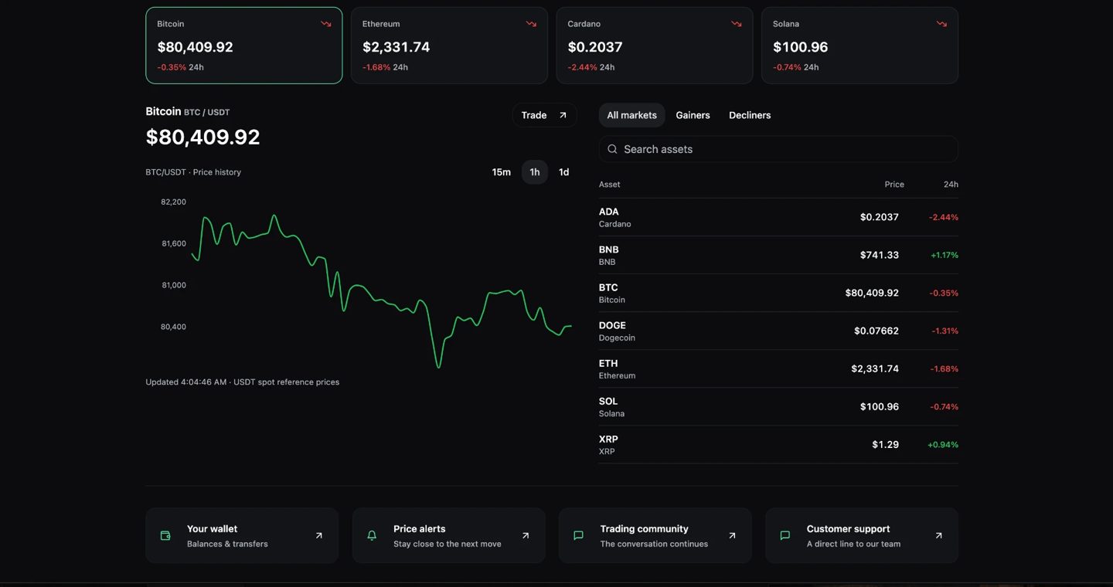Click the downtrend icon on Cardano card
1113x587 pixels.
pyautogui.click(x=737, y=24)
